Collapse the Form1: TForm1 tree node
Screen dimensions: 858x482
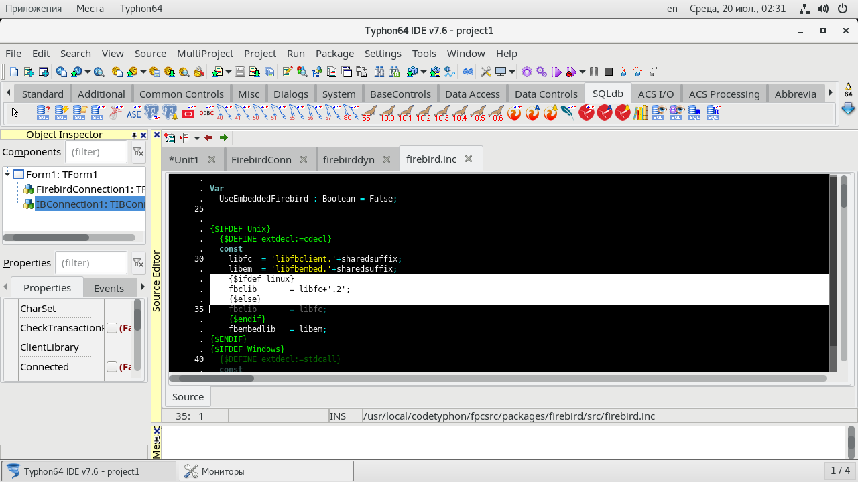click(x=7, y=175)
